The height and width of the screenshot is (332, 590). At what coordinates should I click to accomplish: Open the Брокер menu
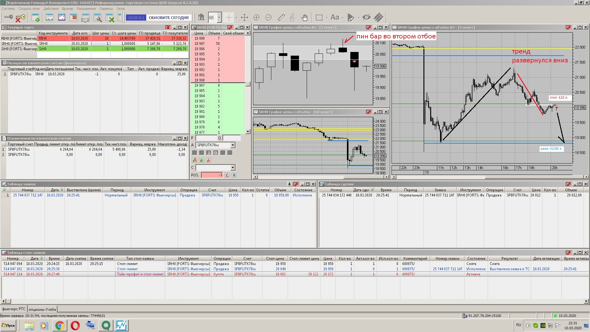(x=67, y=9)
